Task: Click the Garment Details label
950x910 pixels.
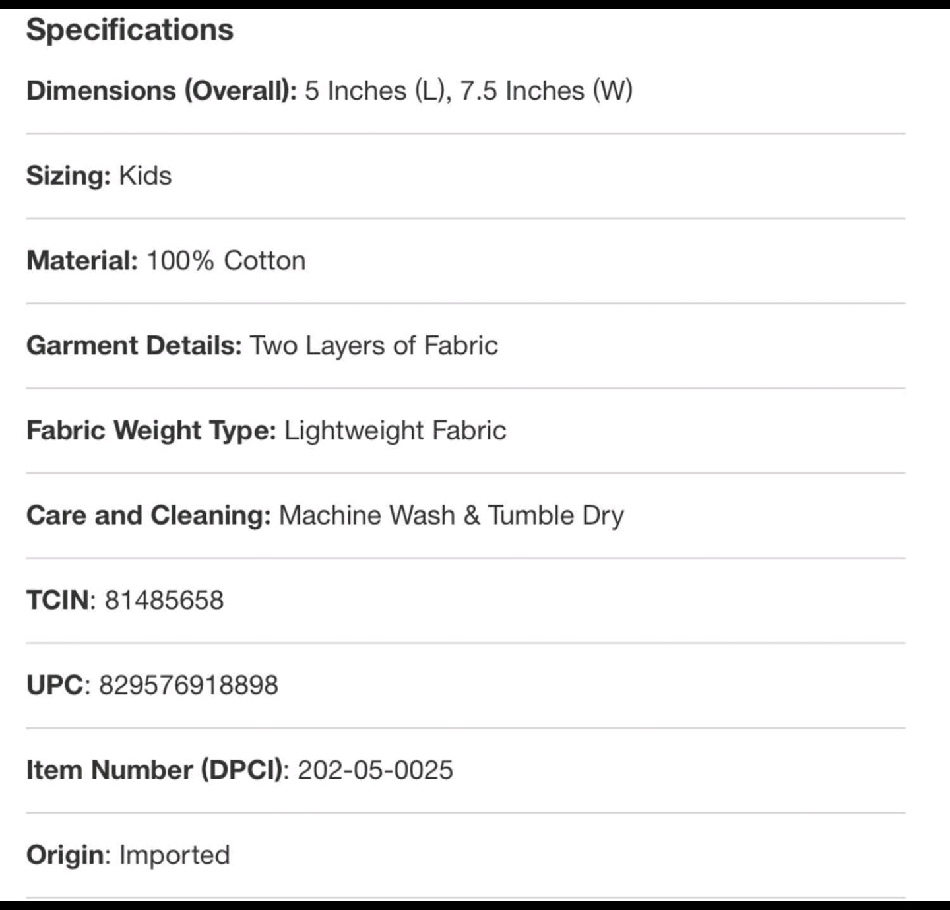Action: 134,345
